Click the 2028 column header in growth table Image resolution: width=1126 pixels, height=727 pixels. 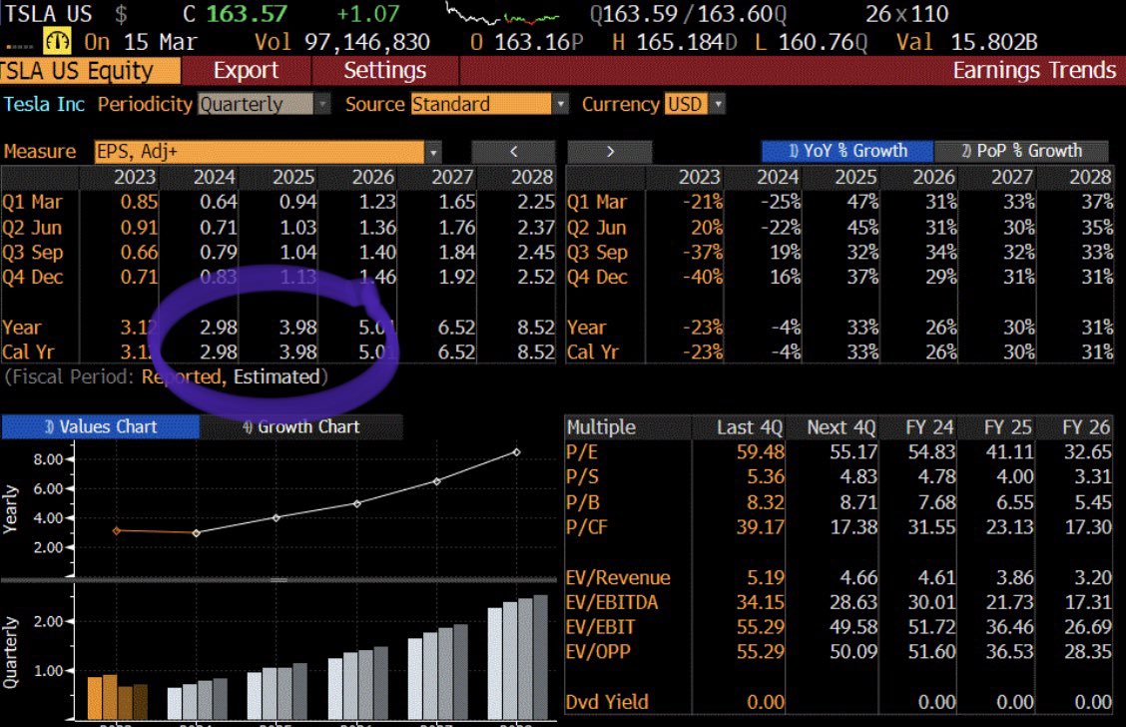point(1089,177)
